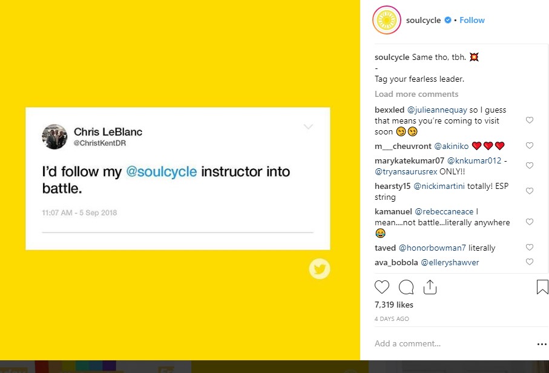Open the comment bubble icon
Screen dimensions: 549x373
406,287
